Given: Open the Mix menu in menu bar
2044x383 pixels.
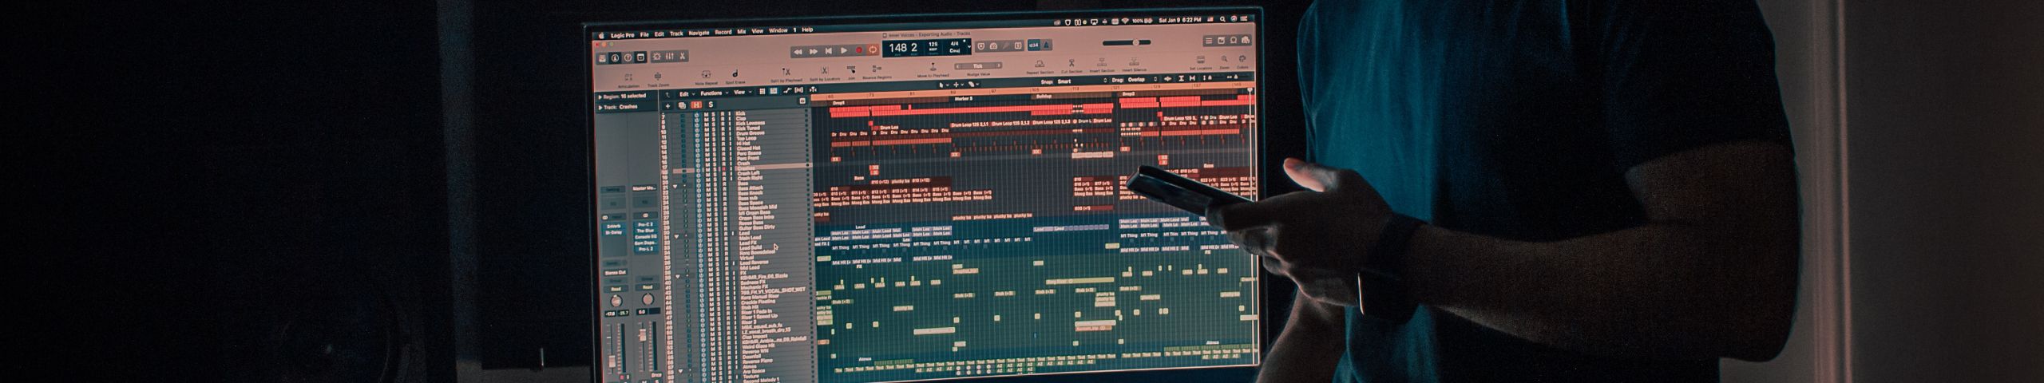Looking at the screenshot, I should (741, 32).
